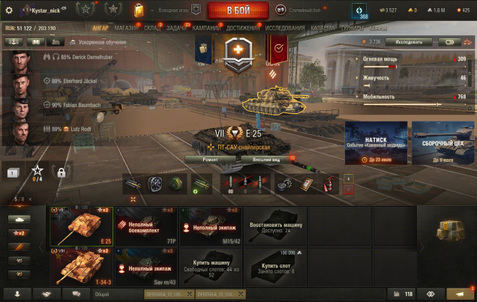Toggle the x2 bonus carousel filter
This screenshot has width=477, height=302.
pos(19,233)
